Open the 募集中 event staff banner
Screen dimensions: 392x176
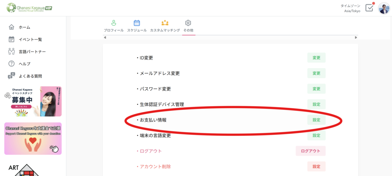(x=33, y=102)
